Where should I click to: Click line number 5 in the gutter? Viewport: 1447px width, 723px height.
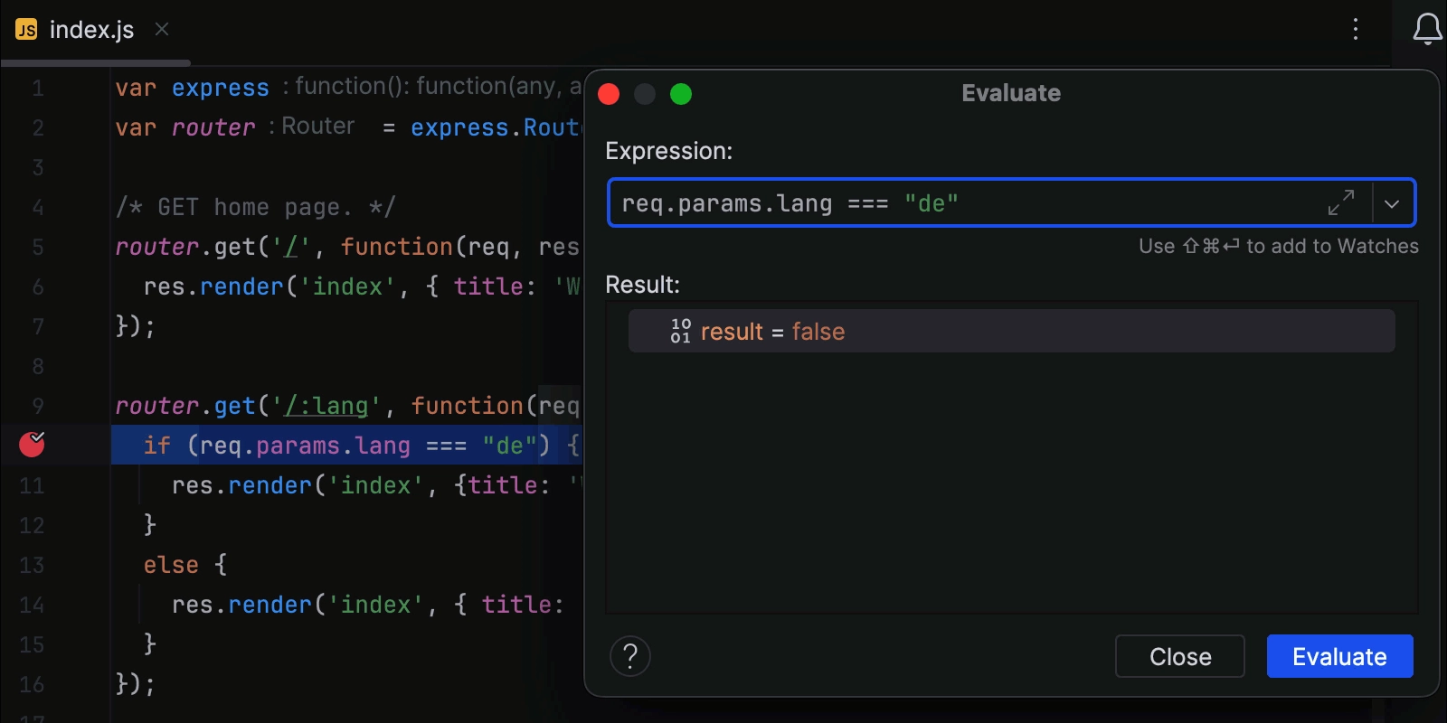38,247
